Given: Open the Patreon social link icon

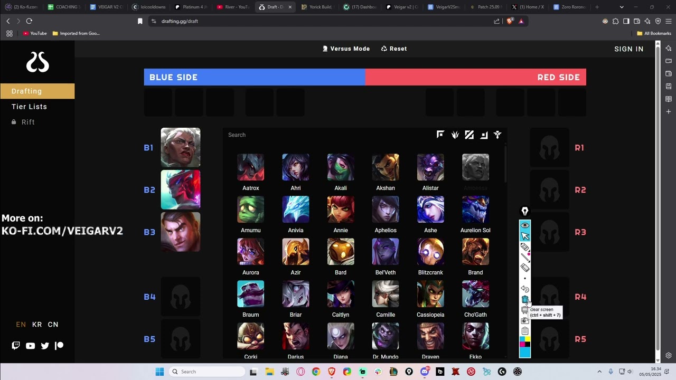Looking at the screenshot, I should (x=59, y=346).
